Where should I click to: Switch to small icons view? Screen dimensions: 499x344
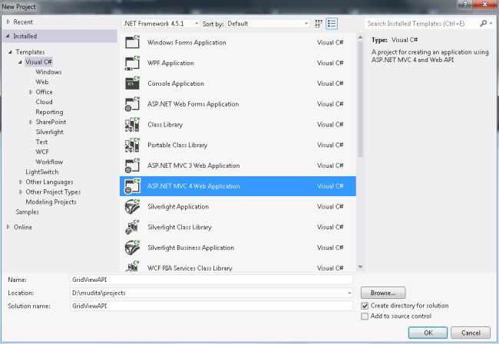coord(319,24)
